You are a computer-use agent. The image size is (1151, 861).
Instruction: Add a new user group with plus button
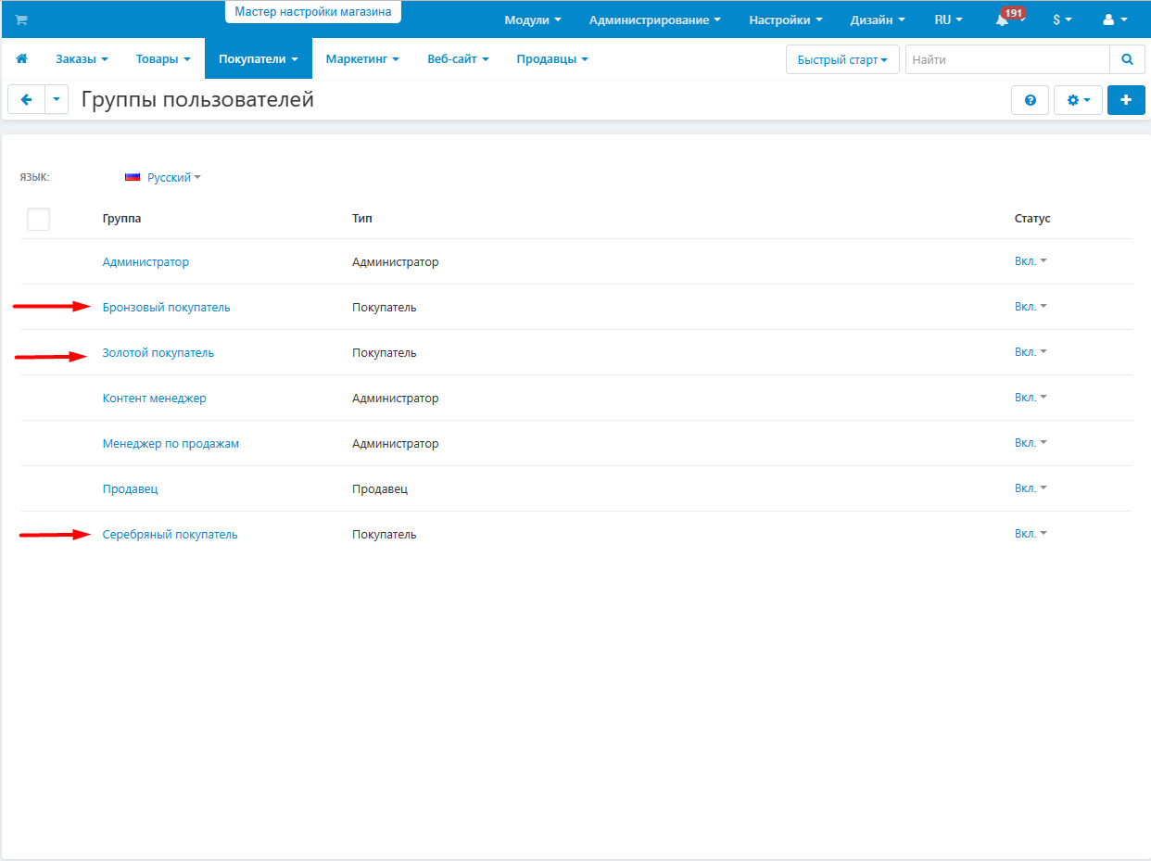[1126, 100]
